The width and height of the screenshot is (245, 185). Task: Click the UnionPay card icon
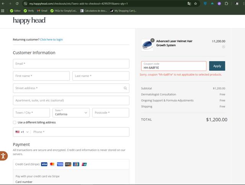point(84,164)
